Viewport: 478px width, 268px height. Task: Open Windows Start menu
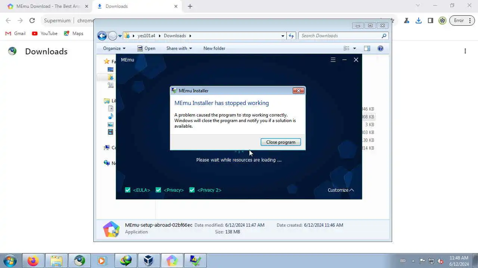10,261
